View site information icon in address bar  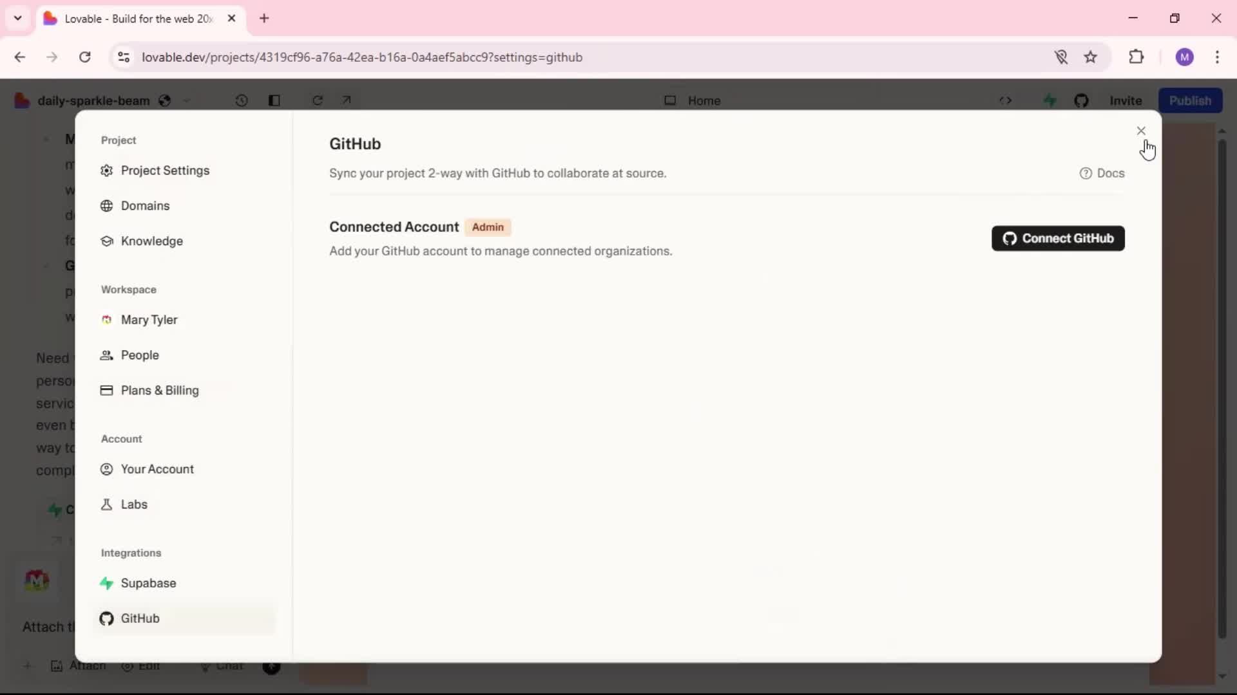124,57
